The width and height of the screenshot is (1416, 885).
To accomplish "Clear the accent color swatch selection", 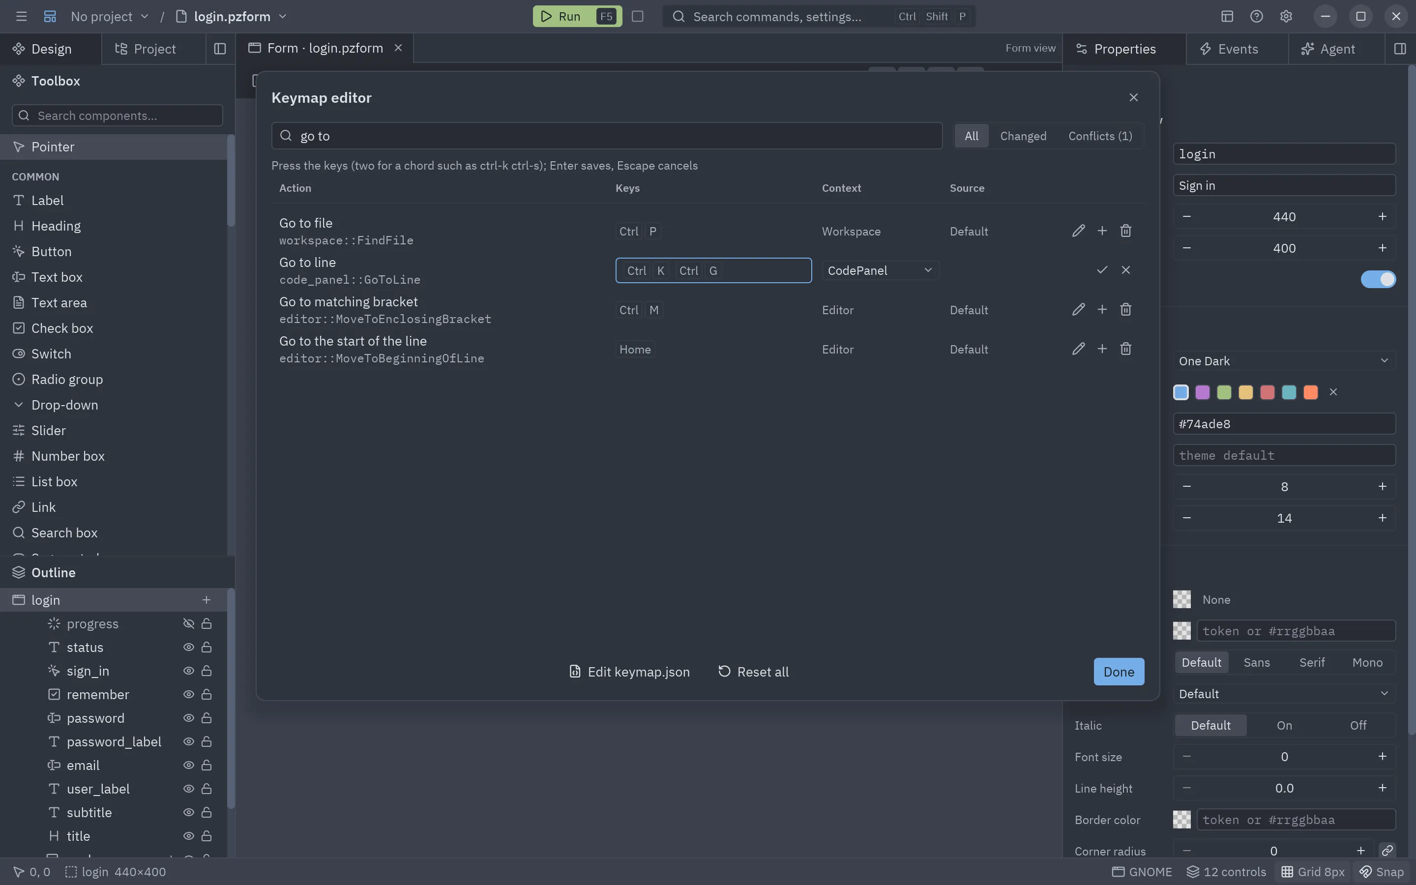I will coord(1333,392).
